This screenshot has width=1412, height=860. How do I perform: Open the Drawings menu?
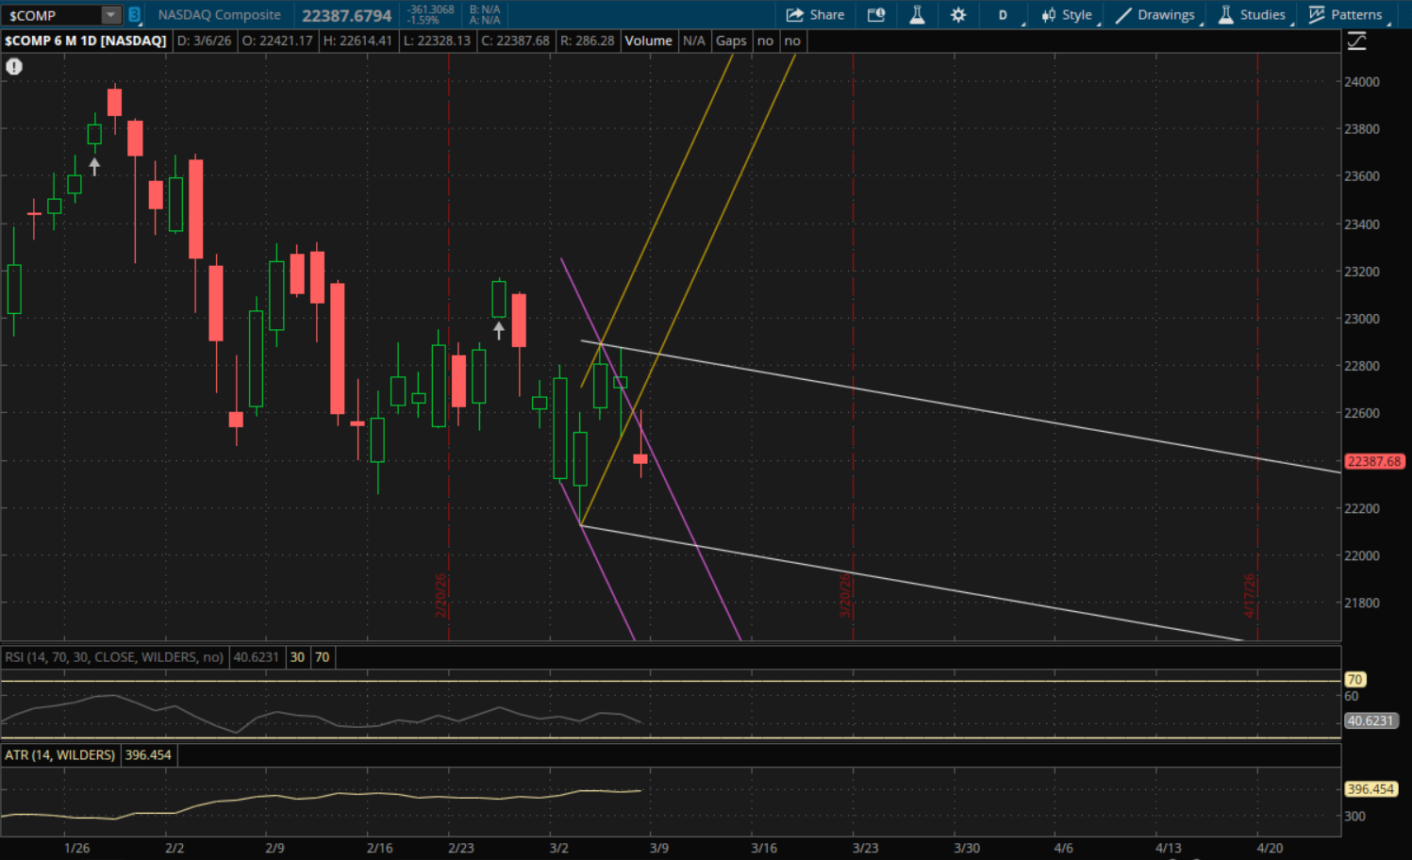coord(1156,15)
